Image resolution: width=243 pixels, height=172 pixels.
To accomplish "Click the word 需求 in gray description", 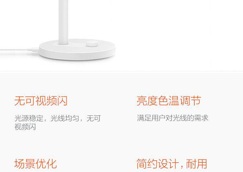I will 201,118.
